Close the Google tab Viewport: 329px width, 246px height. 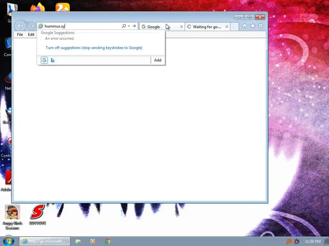click(182, 27)
